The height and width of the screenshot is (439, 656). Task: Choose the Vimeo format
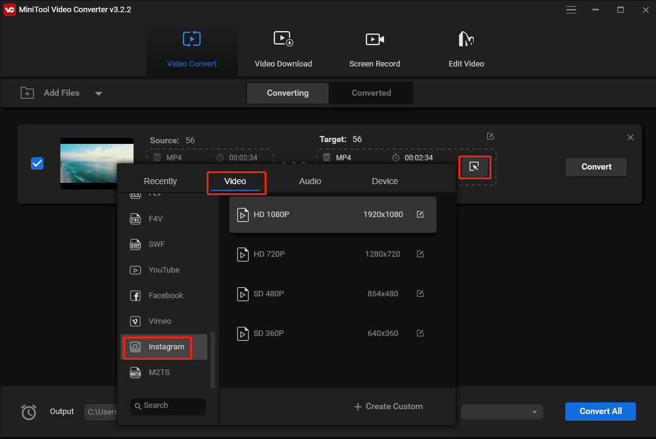(164, 321)
